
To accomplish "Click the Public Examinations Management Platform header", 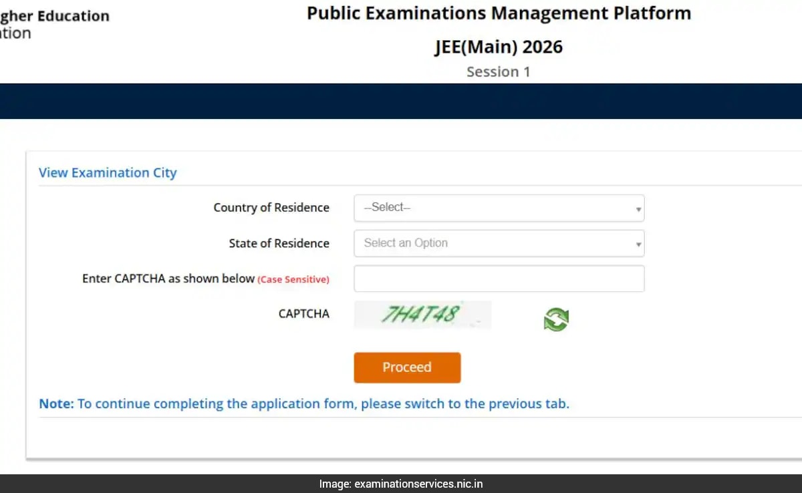I will 498,13.
